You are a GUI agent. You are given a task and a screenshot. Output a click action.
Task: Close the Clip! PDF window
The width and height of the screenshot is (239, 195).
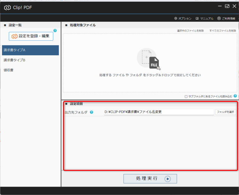click(234, 6)
